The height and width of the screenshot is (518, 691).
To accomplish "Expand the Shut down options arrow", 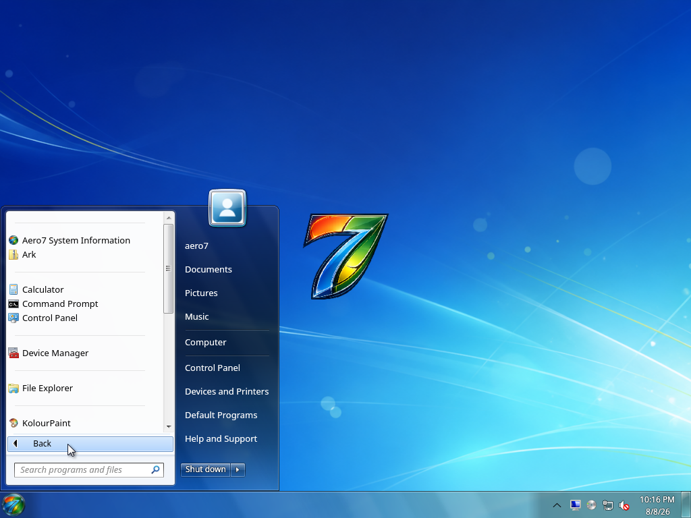I will coord(238,469).
